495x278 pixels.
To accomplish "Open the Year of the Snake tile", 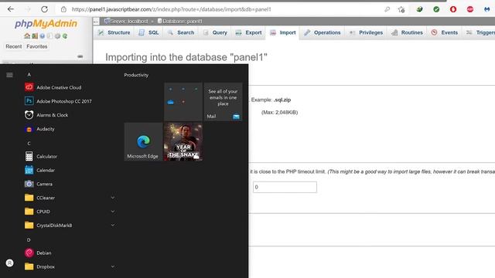I will pyautogui.click(x=183, y=141).
